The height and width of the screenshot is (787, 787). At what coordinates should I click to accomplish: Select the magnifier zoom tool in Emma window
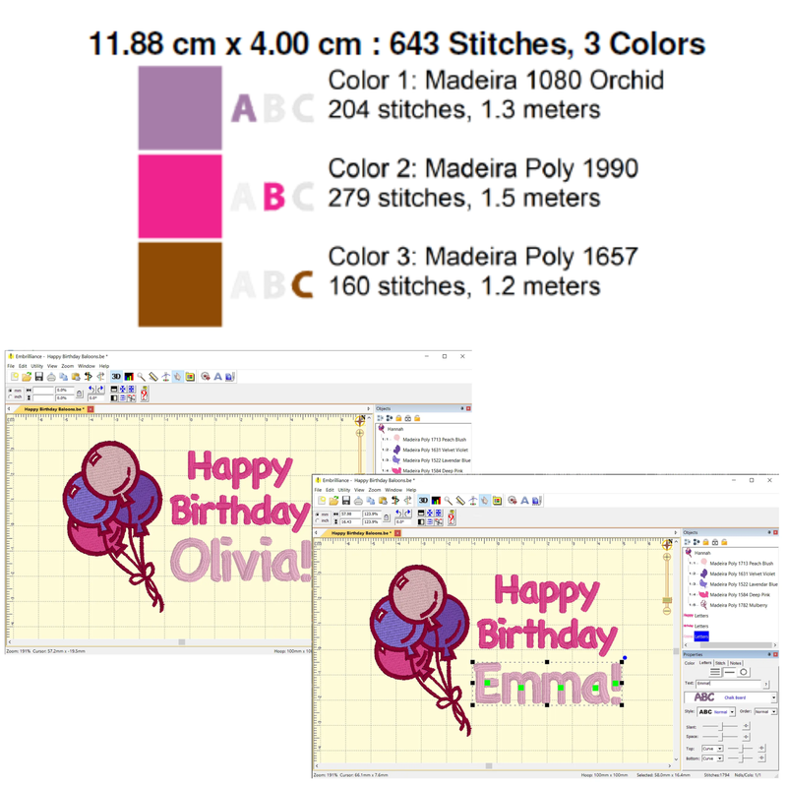pyautogui.click(x=448, y=501)
